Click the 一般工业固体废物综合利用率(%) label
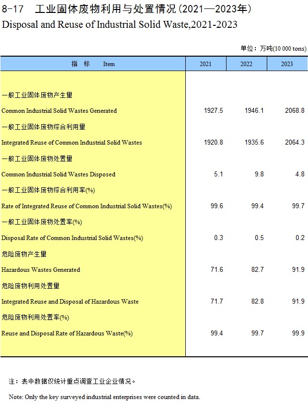This screenshot has width=308, height=405. 48,190
